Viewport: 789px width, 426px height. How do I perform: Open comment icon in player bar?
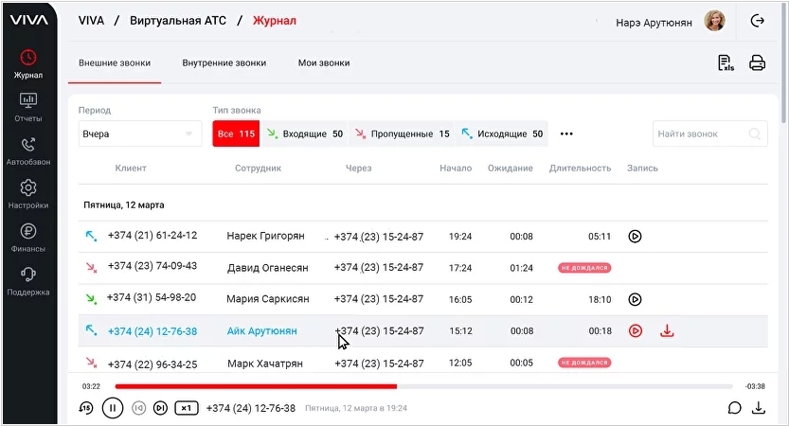(734, 408)
